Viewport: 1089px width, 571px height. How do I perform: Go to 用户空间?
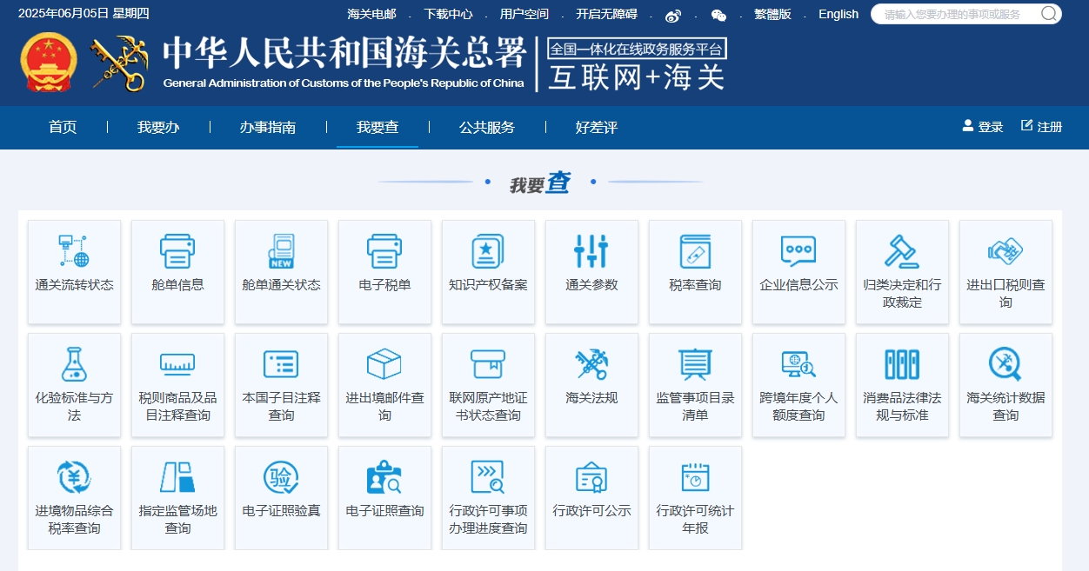524,14
